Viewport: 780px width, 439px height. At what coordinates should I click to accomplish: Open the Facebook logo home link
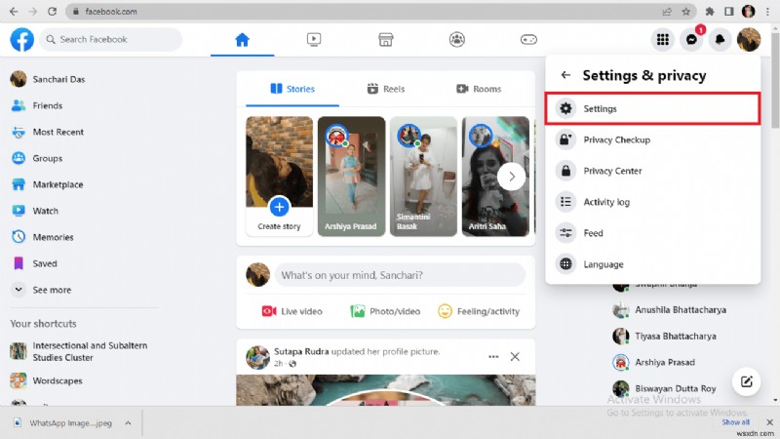[x=22, y=39]
